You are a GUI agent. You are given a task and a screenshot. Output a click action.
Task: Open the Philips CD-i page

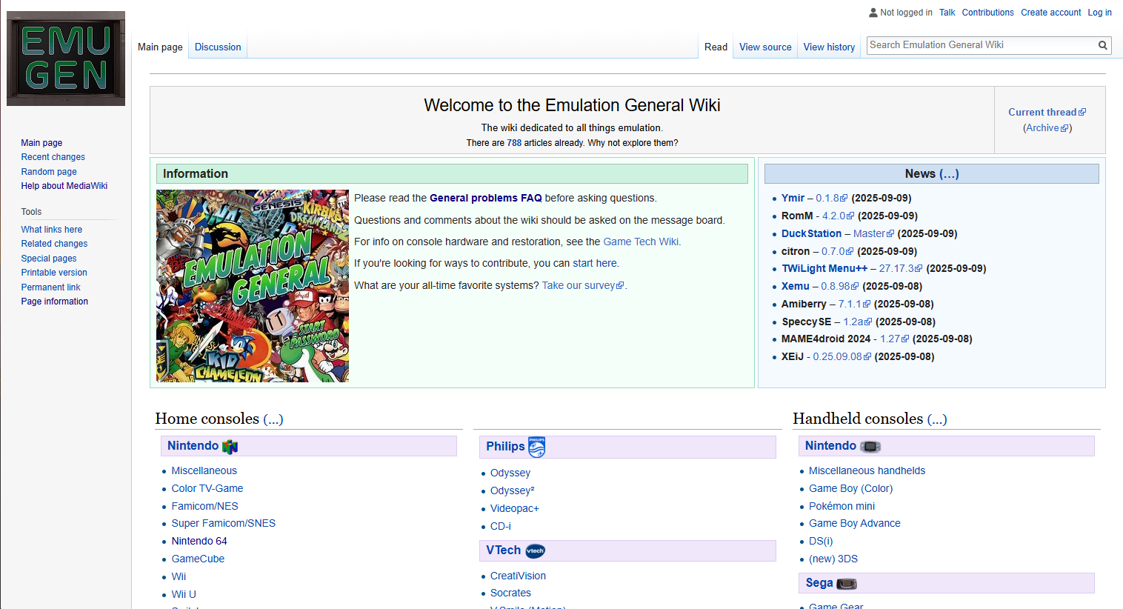click(x=501, y=526)
